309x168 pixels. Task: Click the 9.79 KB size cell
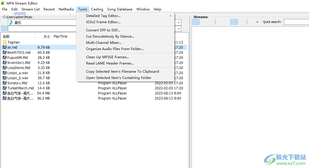tap(44, 47)
